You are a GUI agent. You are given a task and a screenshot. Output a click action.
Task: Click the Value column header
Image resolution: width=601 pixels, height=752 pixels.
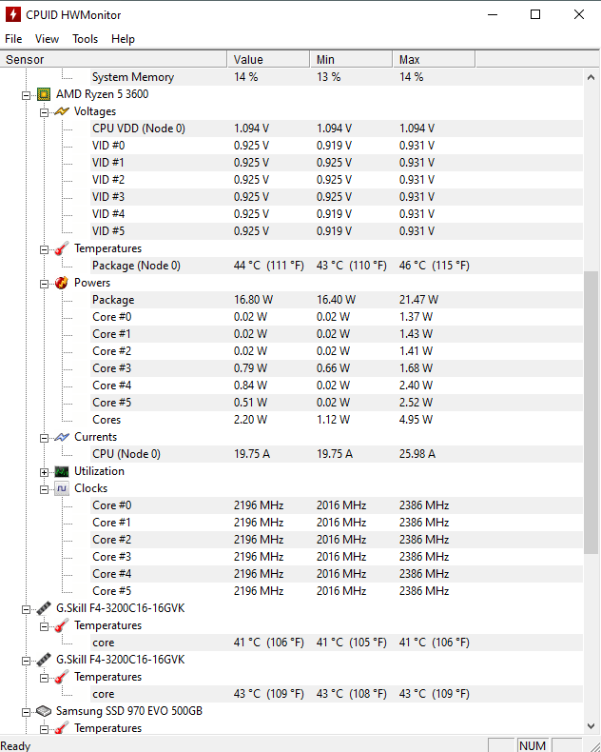coord(268,59)
